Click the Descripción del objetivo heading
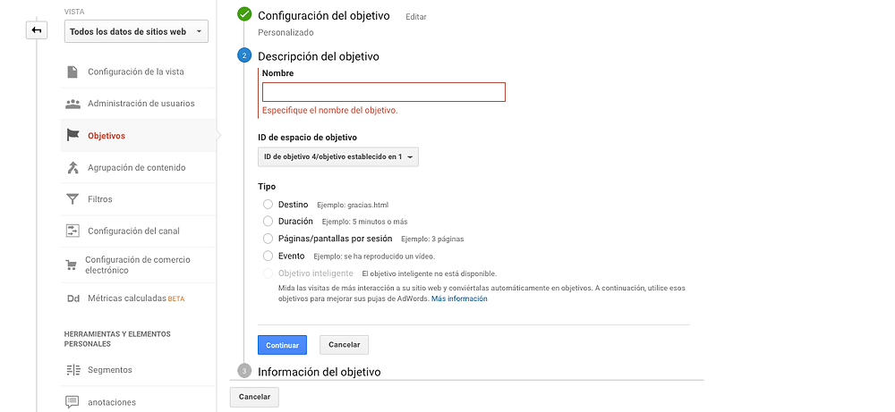This screenshot has height=412, width=895. pos(319,56)
